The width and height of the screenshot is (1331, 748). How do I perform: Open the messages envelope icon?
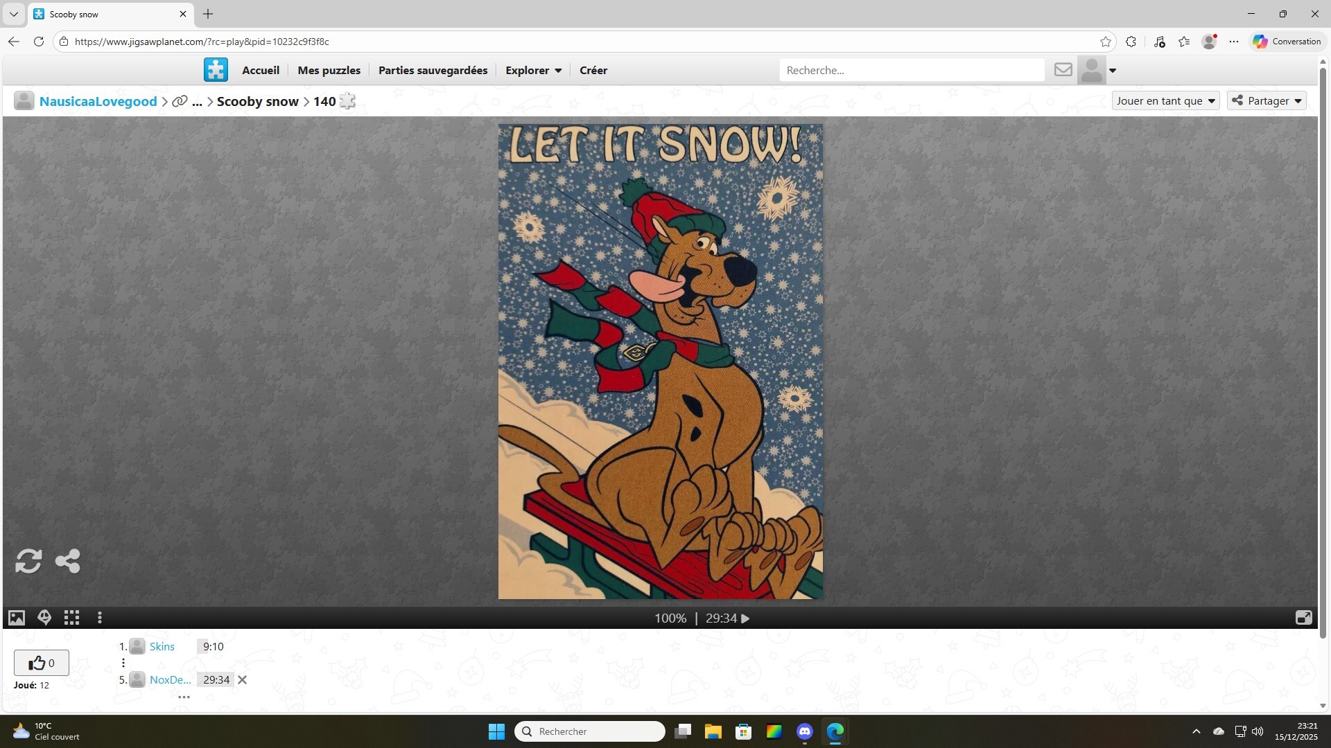tap(1063, 70)
